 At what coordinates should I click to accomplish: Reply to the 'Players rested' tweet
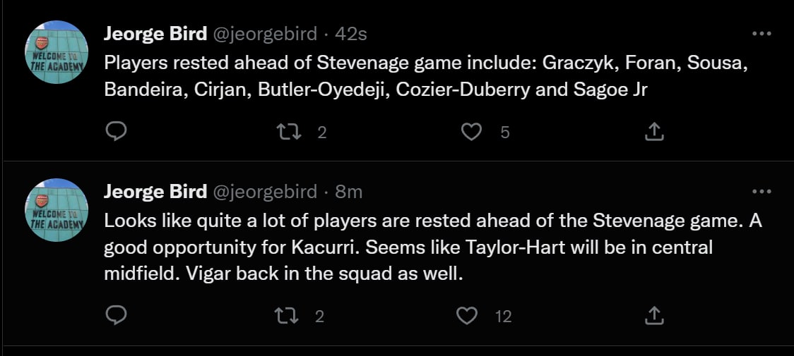click(x=116, y=132)
